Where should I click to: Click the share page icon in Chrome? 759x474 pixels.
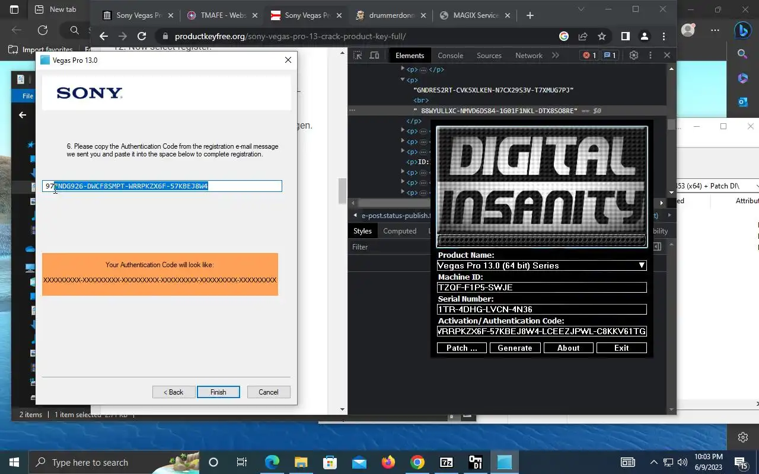583,36
